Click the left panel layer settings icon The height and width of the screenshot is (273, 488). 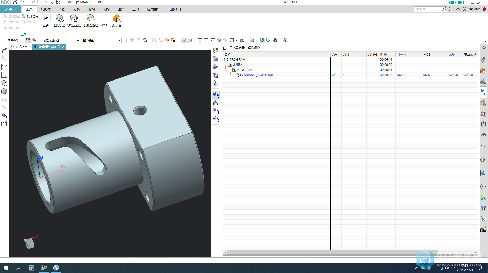[x=4, y=83]
